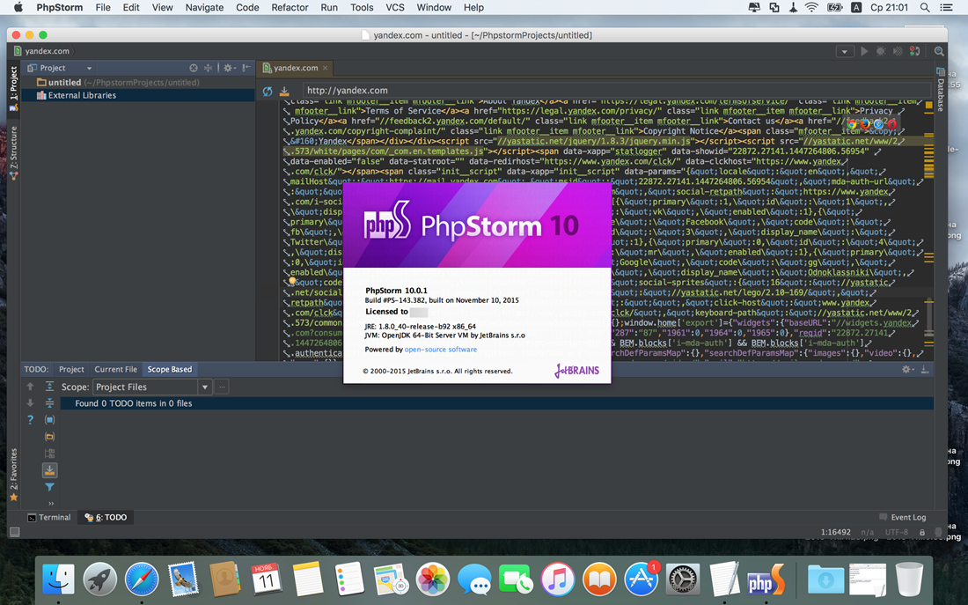Open the Terminal tool window

click(x=49, y=517)
